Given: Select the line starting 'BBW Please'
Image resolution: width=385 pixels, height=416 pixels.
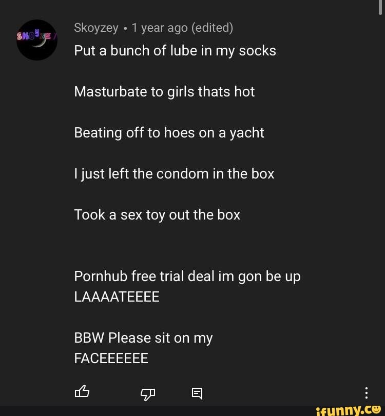Looking at the screenshot, I should (x=143, y=338).
